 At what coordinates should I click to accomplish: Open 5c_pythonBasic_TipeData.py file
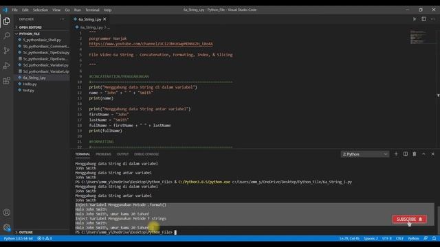(42, 53)
